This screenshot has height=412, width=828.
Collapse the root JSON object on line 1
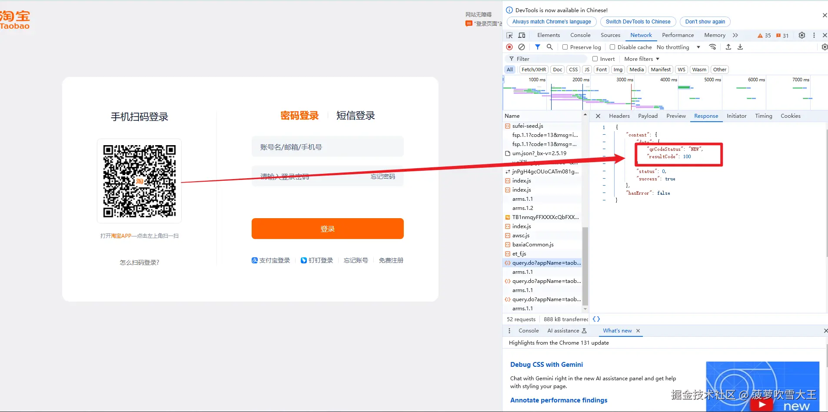point(604,127)
